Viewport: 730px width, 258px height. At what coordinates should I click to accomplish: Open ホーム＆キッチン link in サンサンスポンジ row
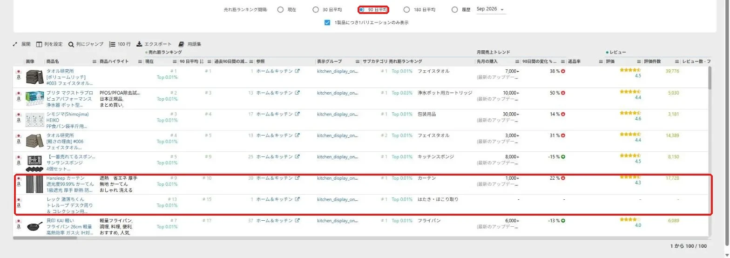coord(274,157)
